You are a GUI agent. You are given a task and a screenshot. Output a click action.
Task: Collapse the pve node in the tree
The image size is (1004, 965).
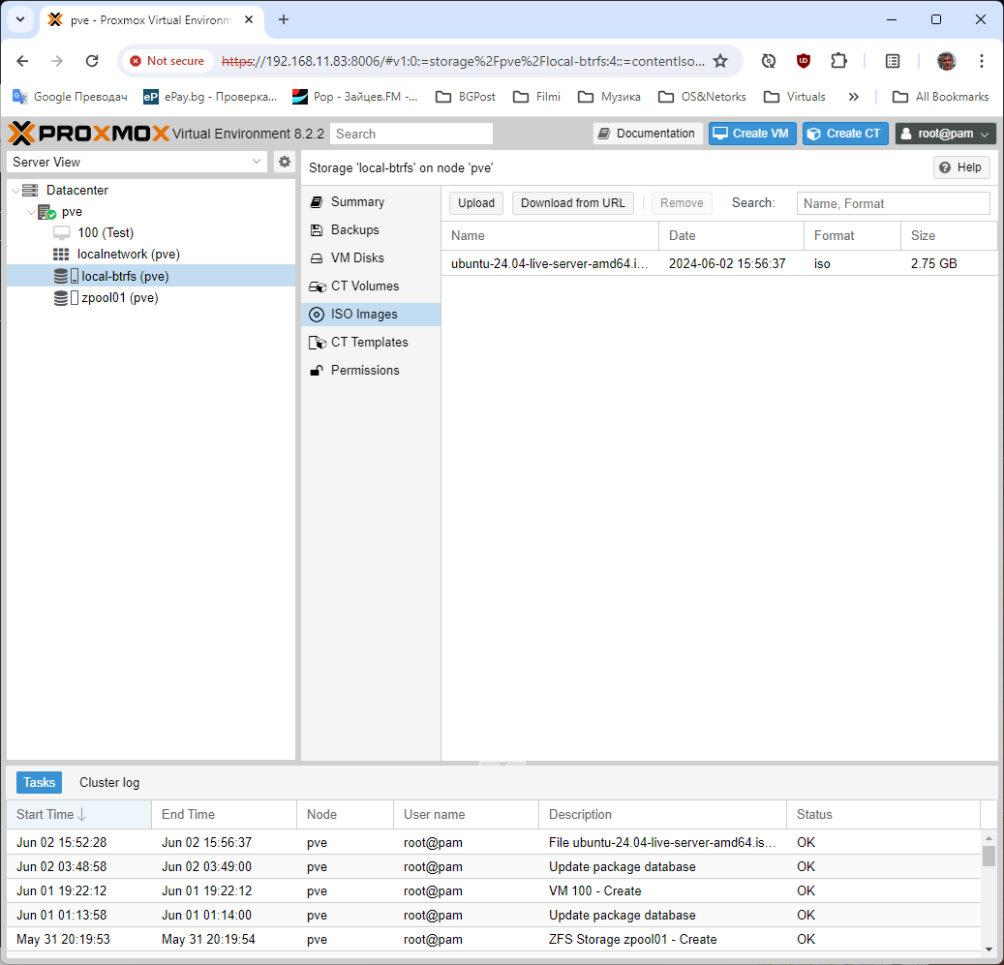pos(31,212)
